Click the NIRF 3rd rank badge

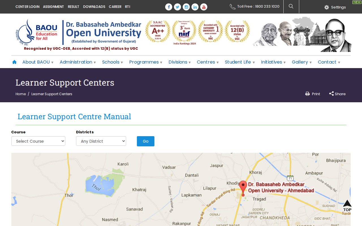(184, 32)
